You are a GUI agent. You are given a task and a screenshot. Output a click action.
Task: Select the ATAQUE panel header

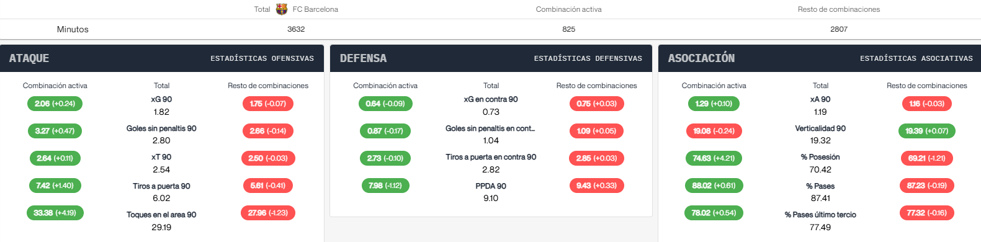click(x=162, y=58)
